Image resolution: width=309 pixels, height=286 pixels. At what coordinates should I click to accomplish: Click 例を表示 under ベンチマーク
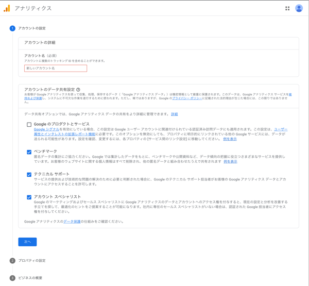tap(230, 161)
